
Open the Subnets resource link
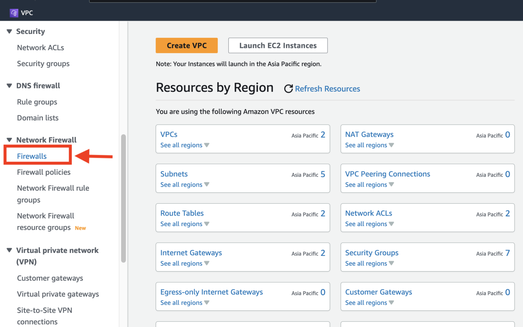click(174, 174)
